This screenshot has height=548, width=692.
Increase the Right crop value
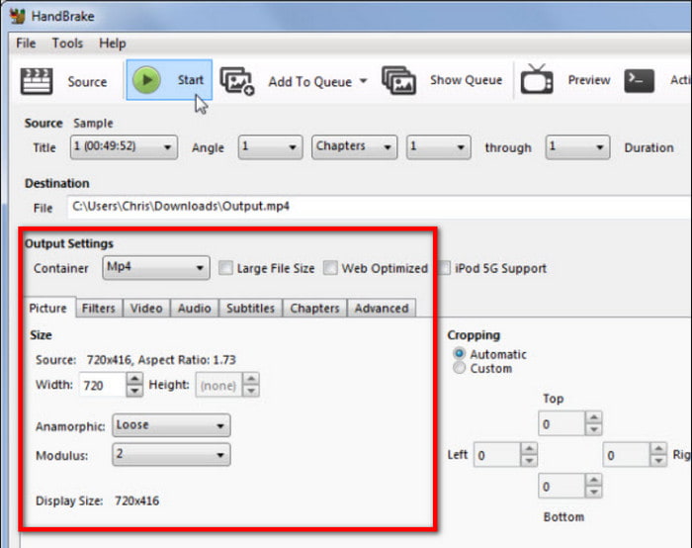coord(658,449)
